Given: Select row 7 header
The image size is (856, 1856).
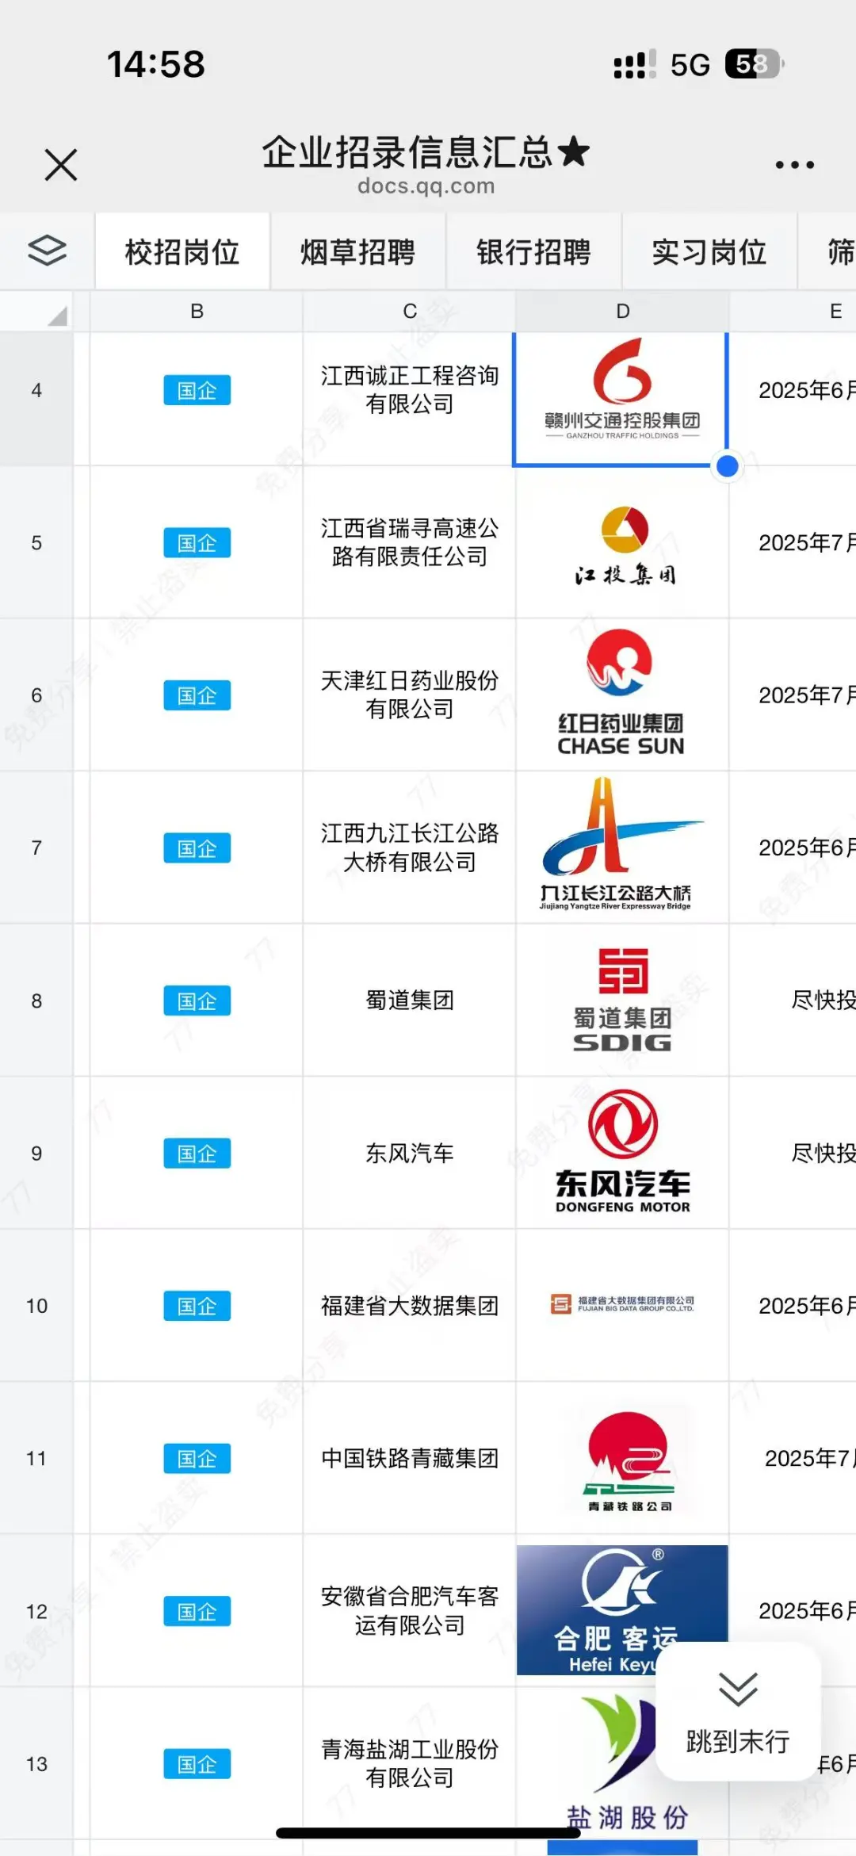Looking at the screenshot, I should (x=36, y=848).
